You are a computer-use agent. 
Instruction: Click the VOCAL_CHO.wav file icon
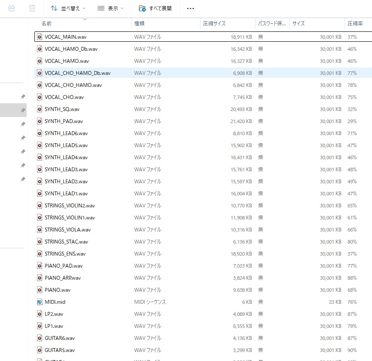pos(40,97)
